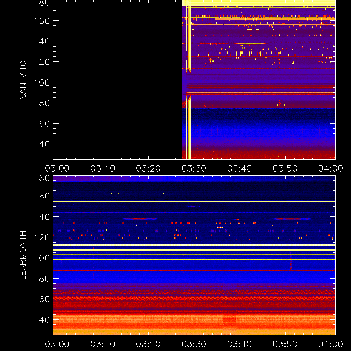Click the San Vito spectrogram data area
The height and width of the screenshot is (351, 351).
click(194, 80)
